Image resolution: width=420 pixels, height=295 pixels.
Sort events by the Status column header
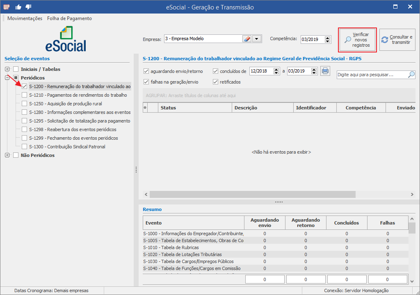pyautogui.click(x=195, y=108)
